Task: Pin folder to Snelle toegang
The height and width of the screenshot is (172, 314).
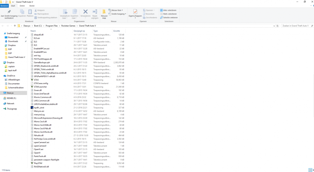Action: [x=9, y=14]
